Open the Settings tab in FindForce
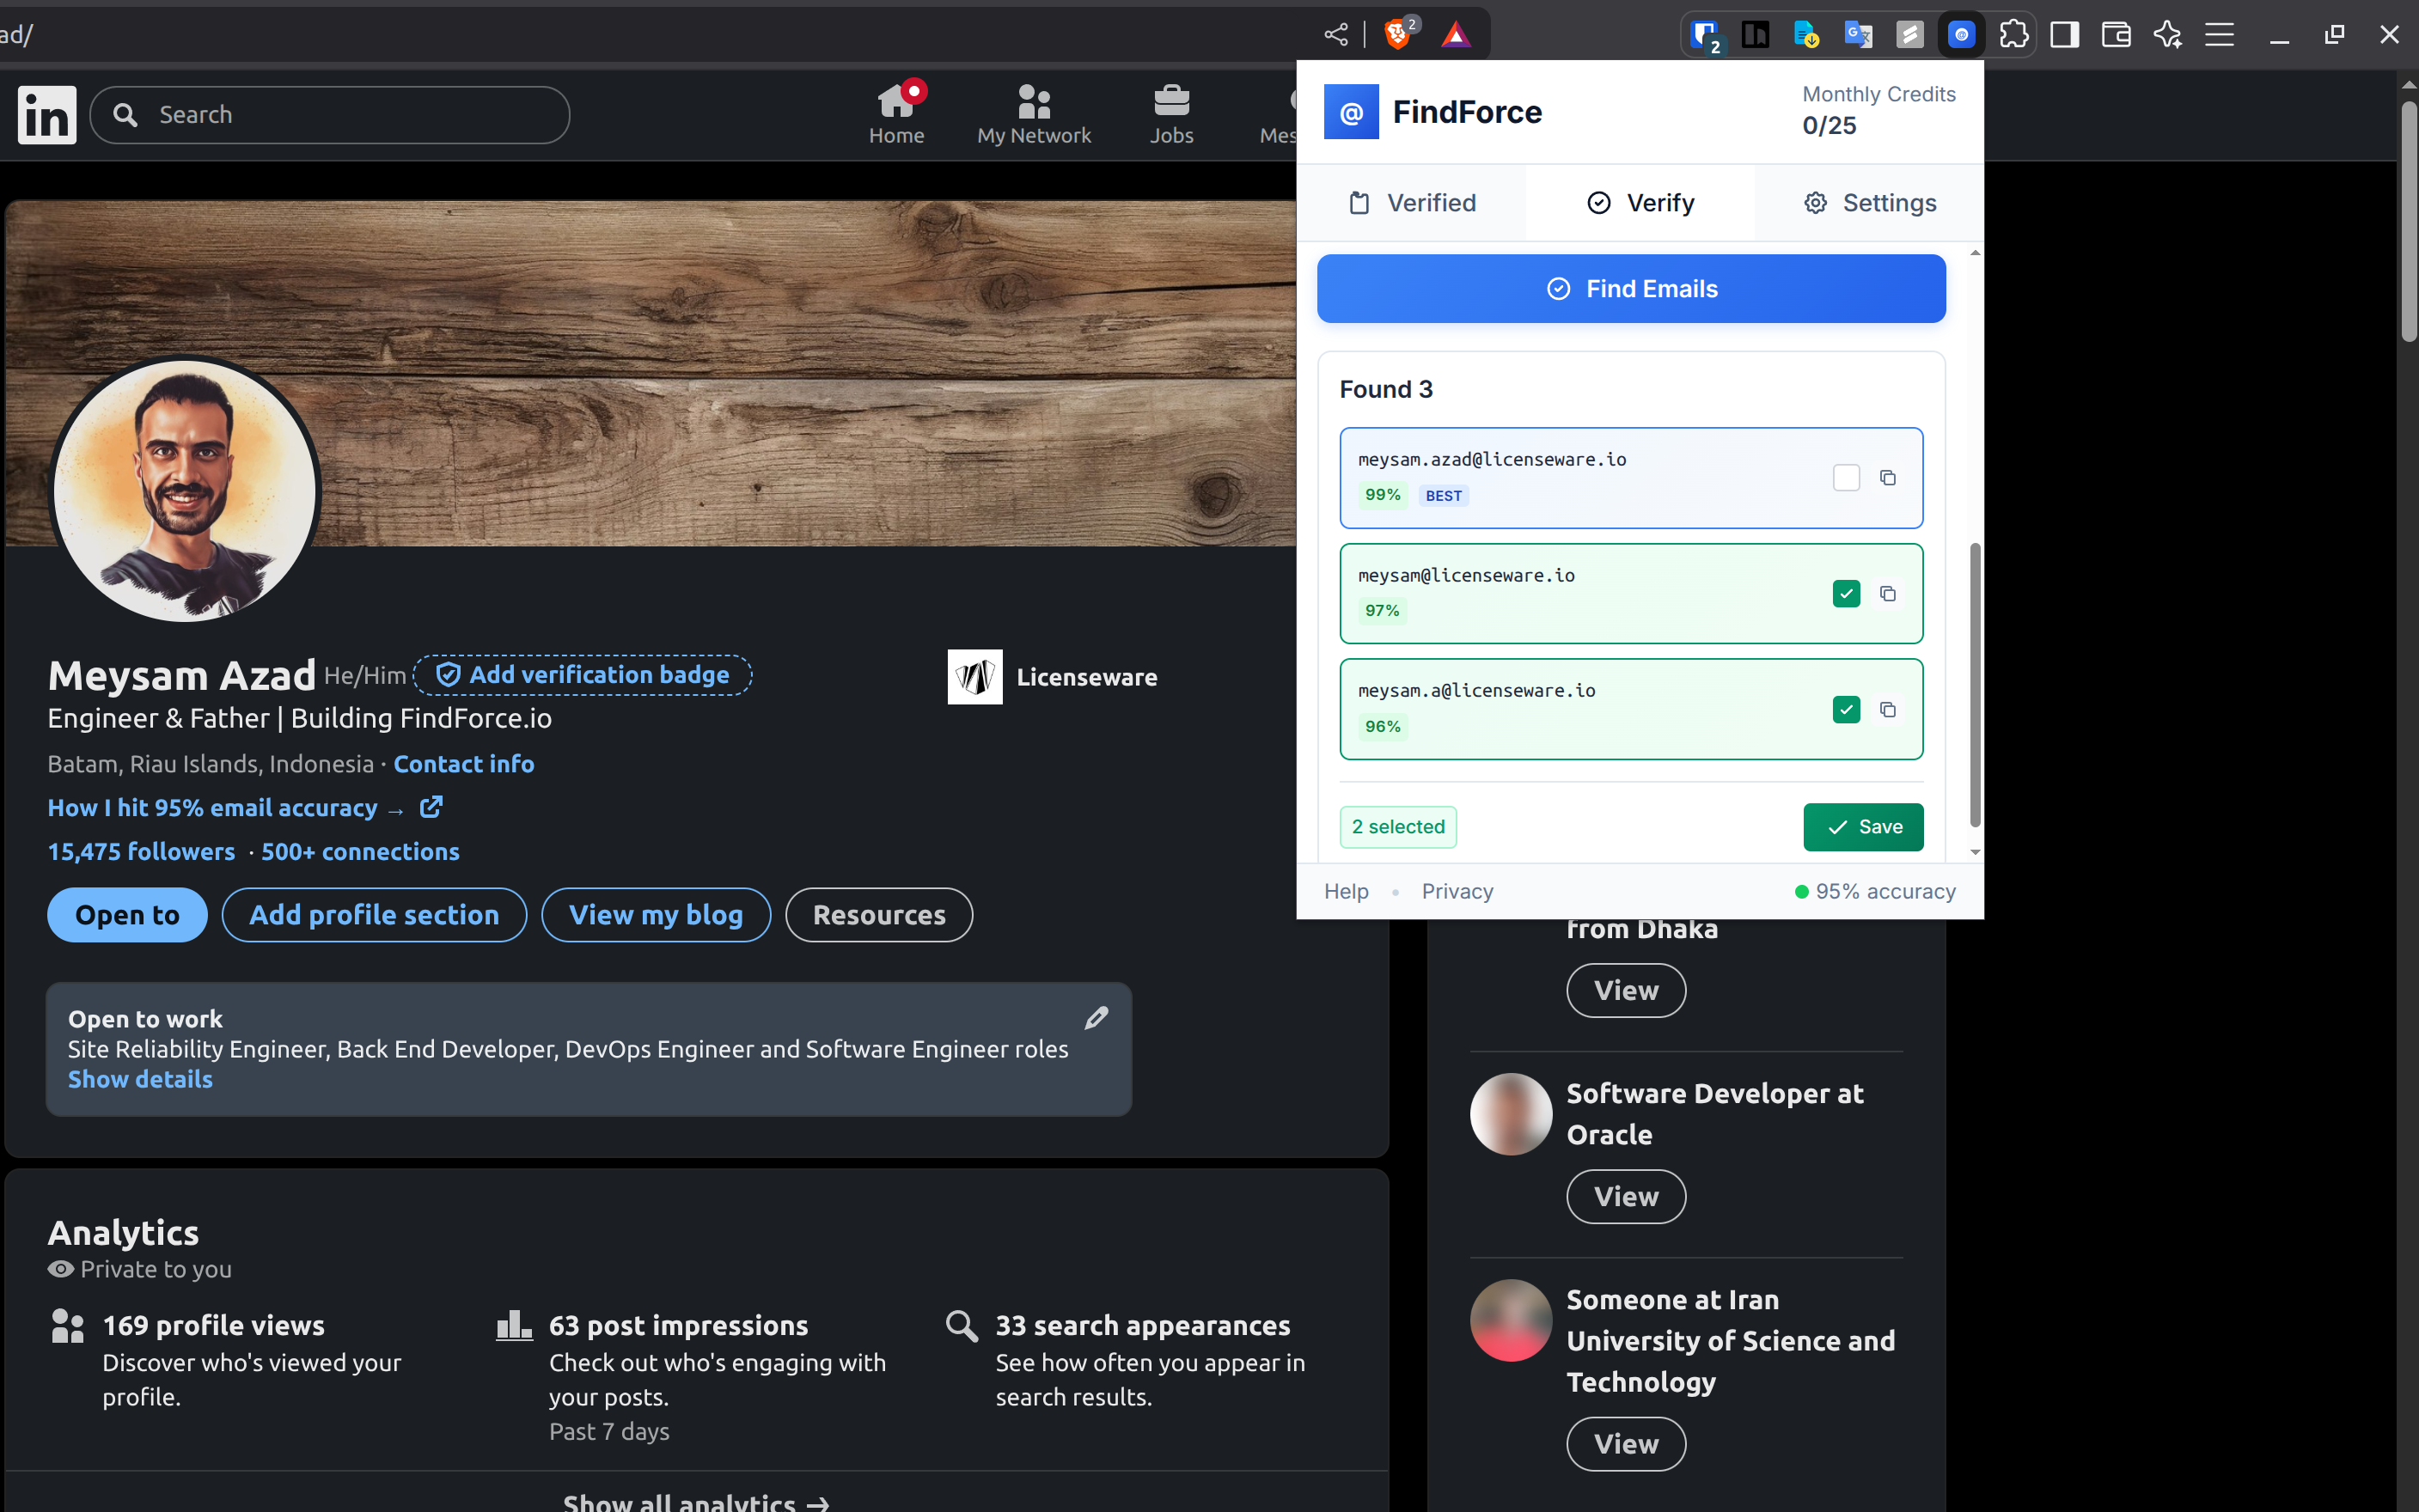 pyautogui.click(x=1869, y=203)
